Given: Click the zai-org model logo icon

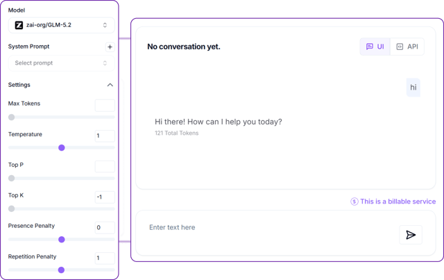Looking at the screenshot, I should pyautogui.click(x=19, y=25).
